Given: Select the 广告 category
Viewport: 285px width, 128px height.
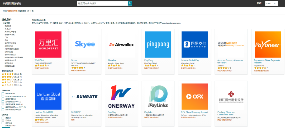Looking at the screenshot, I should [x=6, y=38].
